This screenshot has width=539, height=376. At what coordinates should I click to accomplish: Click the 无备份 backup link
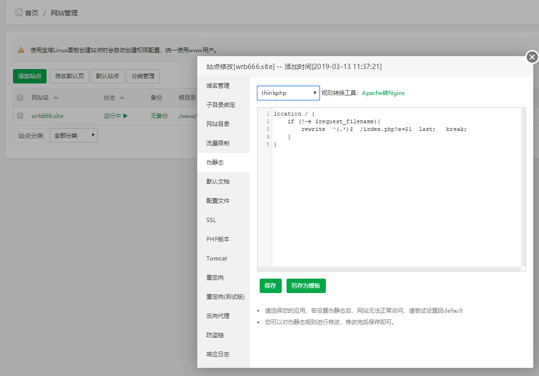tap(159, 116)
